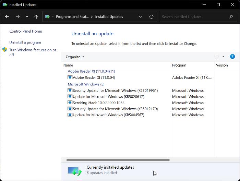The height and width of the screenshot is (181, 240).
Task: Click icon next to KB5020617 update
Action: click(x=70, y=96)
